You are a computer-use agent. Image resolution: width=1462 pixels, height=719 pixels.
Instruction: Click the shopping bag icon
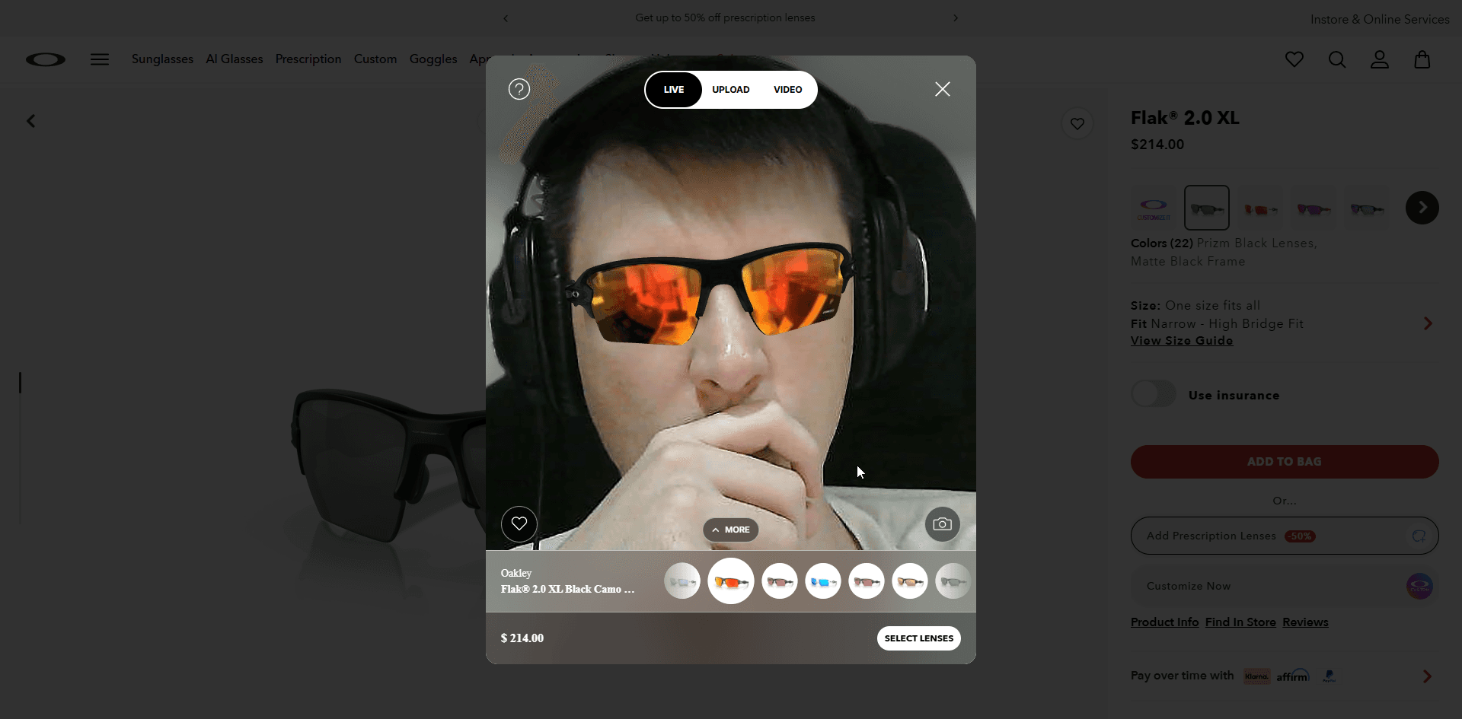coord(1422,59)
